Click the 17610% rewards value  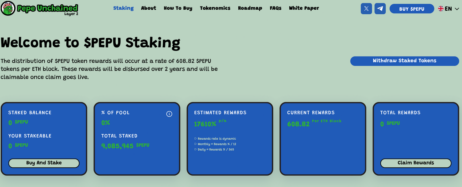point(205,124)
